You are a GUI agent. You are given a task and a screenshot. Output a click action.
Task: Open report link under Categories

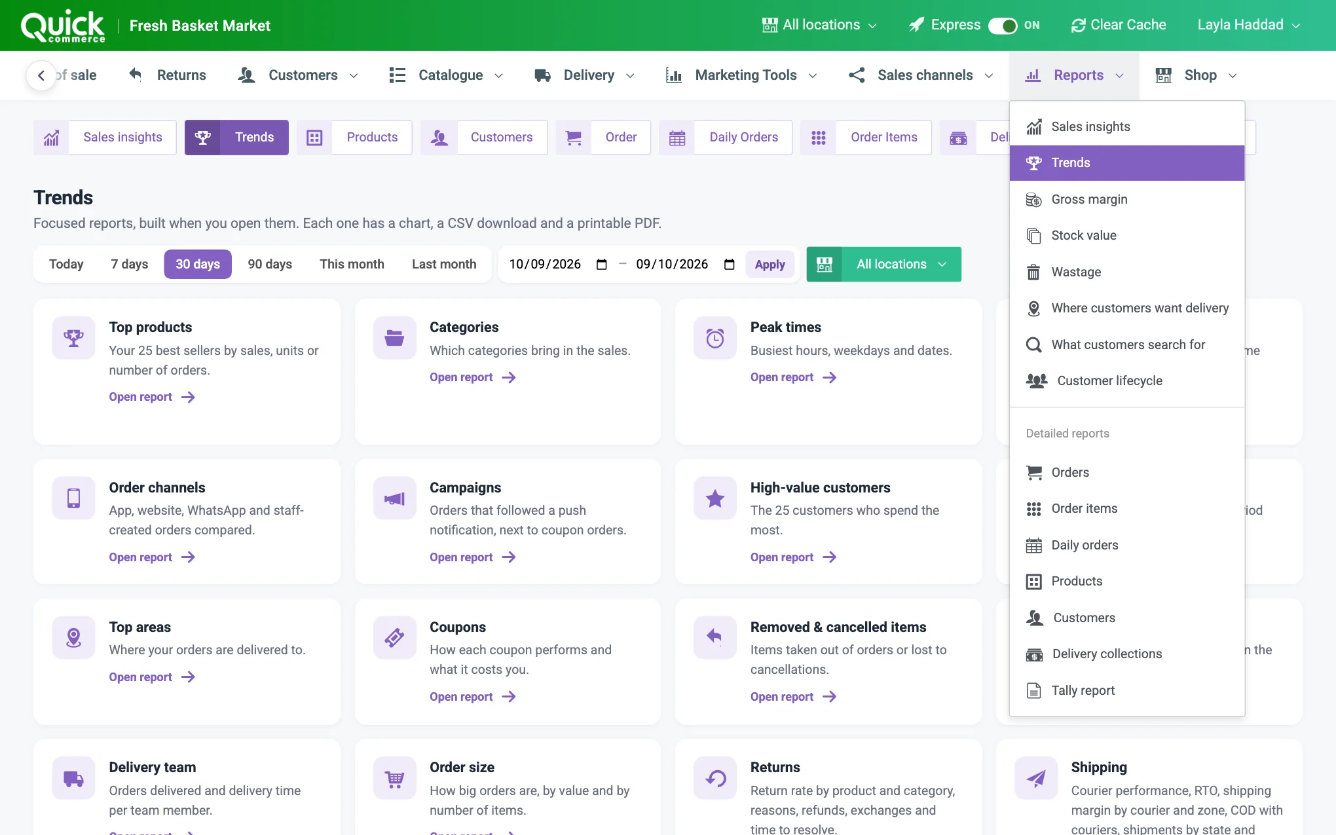coord(473,377)
